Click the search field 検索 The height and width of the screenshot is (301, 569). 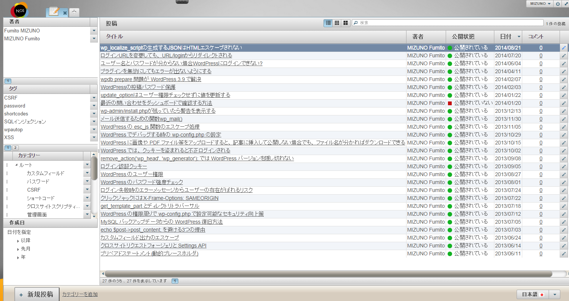(x=448, y=23)
